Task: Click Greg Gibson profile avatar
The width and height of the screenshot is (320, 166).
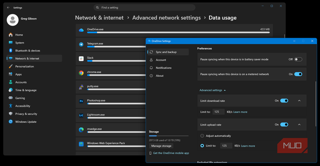Action: coord(13,20)
